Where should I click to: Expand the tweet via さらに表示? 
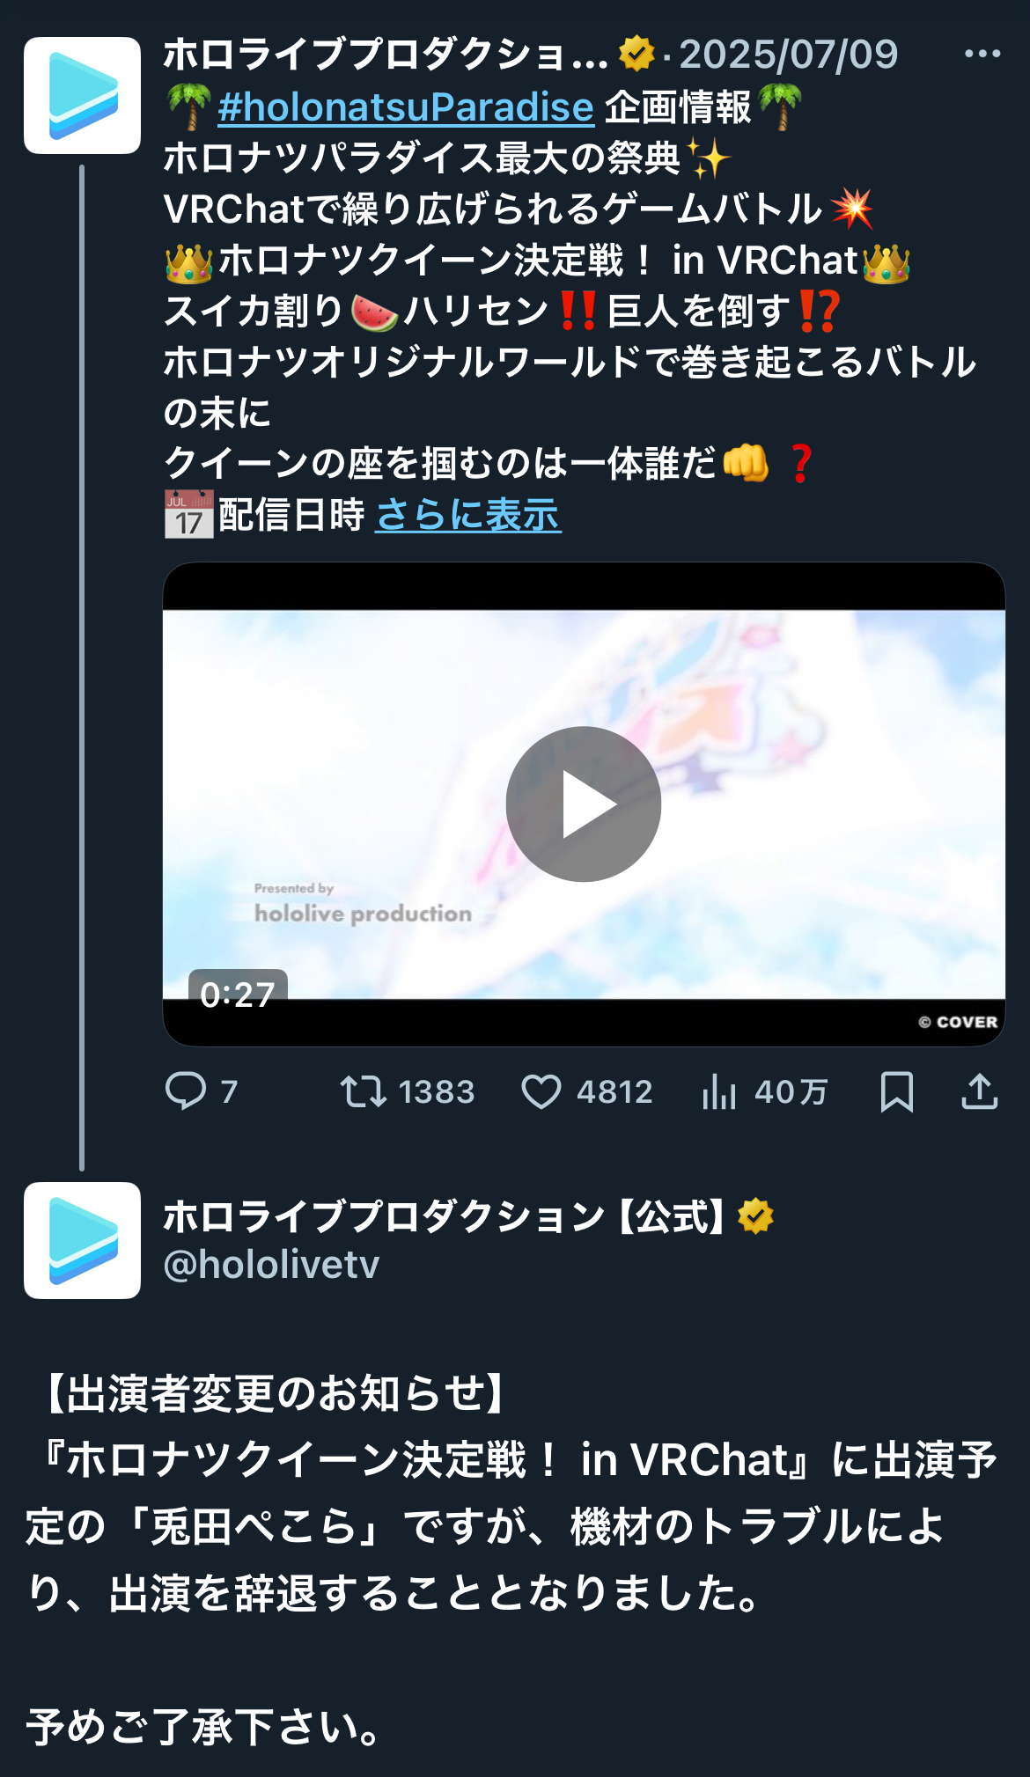click(x=468, y=515)
